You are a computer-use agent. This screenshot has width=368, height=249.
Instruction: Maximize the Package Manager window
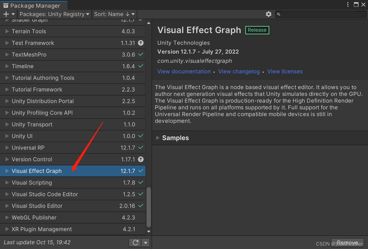coord(356,5)
